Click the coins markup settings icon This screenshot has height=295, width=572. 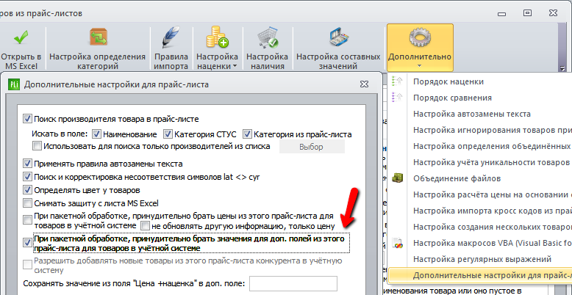217,37
